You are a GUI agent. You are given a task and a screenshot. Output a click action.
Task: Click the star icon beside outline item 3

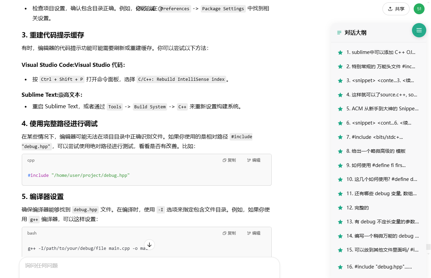click(340, 81)
